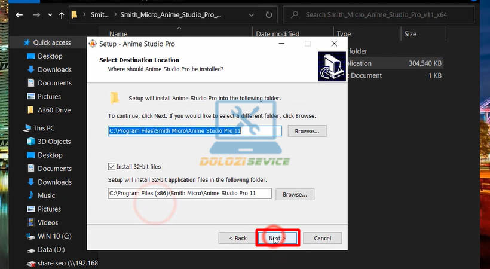Click the Downloads arrow icon under Quick access

click(31, 69)
